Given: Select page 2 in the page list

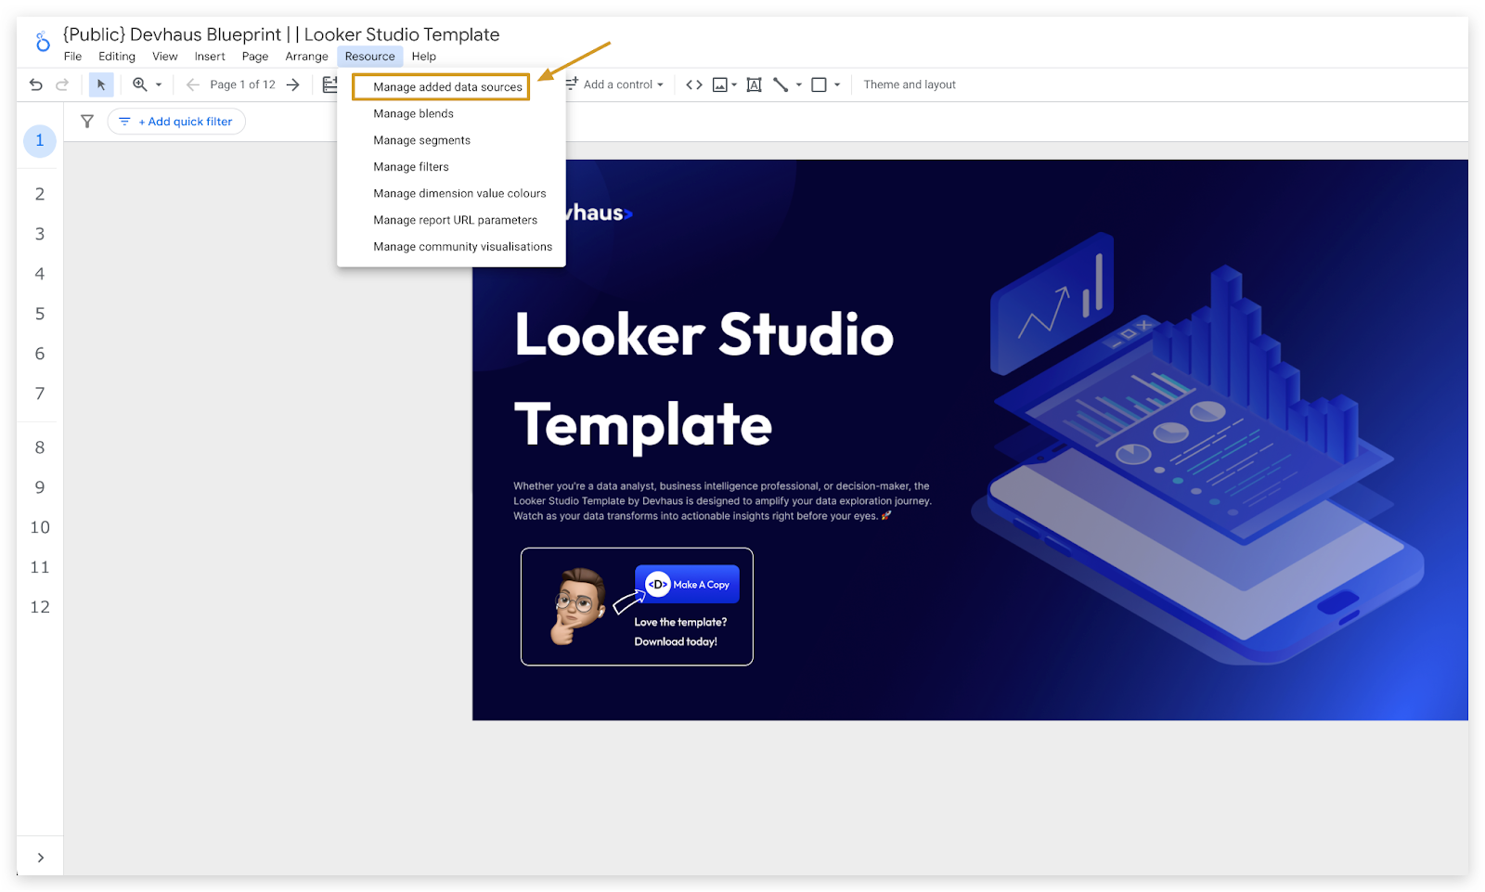Looking at the screenshot, I should pyautogui.click(x=40, y=194).
